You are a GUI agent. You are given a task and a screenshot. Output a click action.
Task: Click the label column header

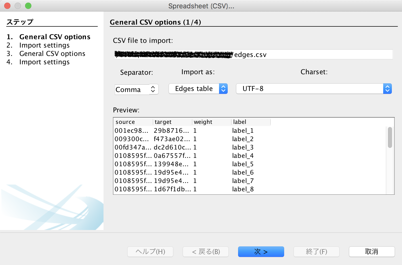[x=250, y=122]
